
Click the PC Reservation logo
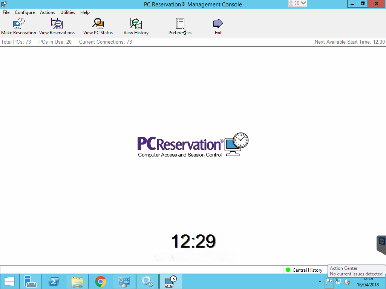tap(193, 145)
